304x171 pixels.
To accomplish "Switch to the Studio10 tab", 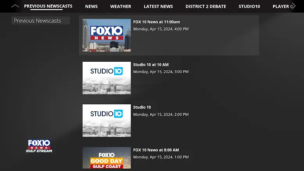I will click(249, 6).
